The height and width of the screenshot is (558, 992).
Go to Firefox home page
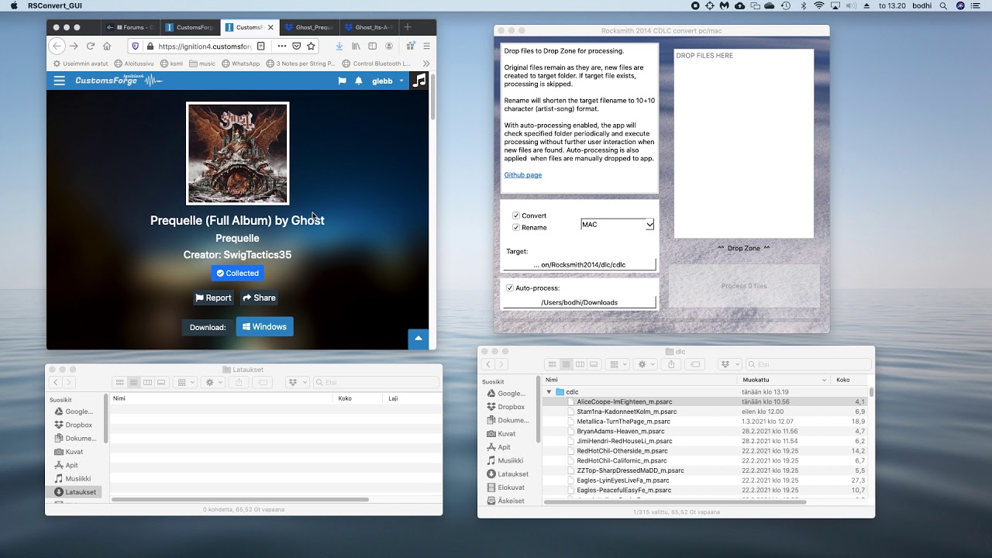click(x=107, y=46)
